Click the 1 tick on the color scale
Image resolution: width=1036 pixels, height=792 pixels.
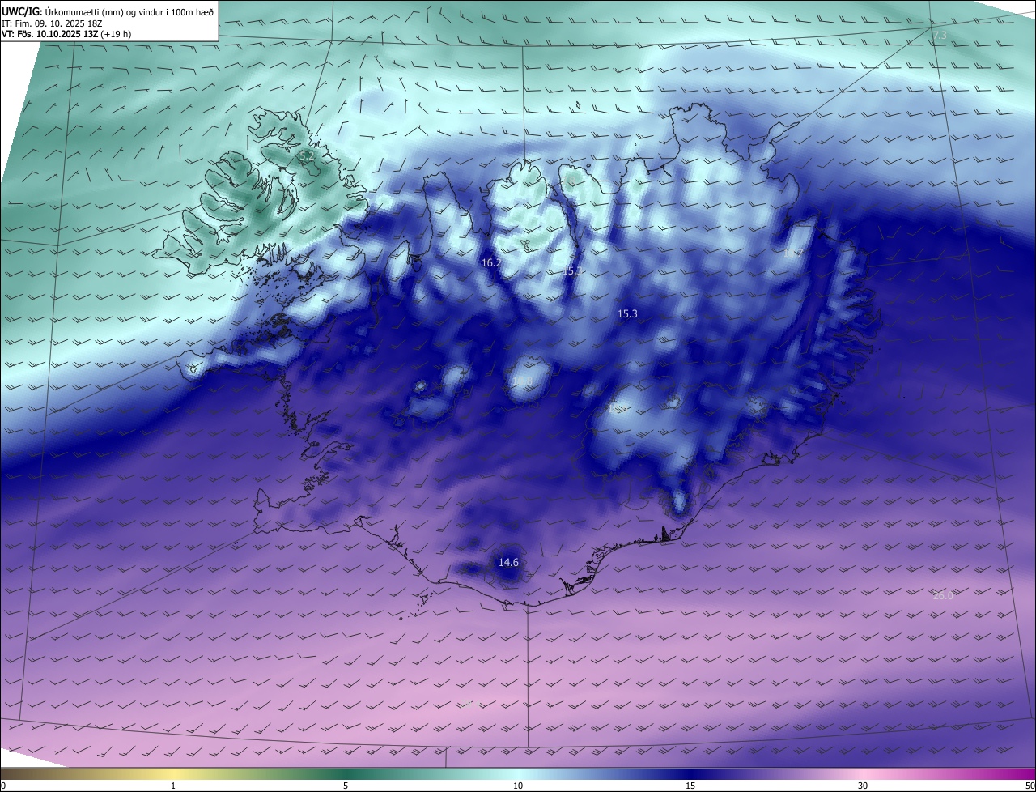point(173,786)
